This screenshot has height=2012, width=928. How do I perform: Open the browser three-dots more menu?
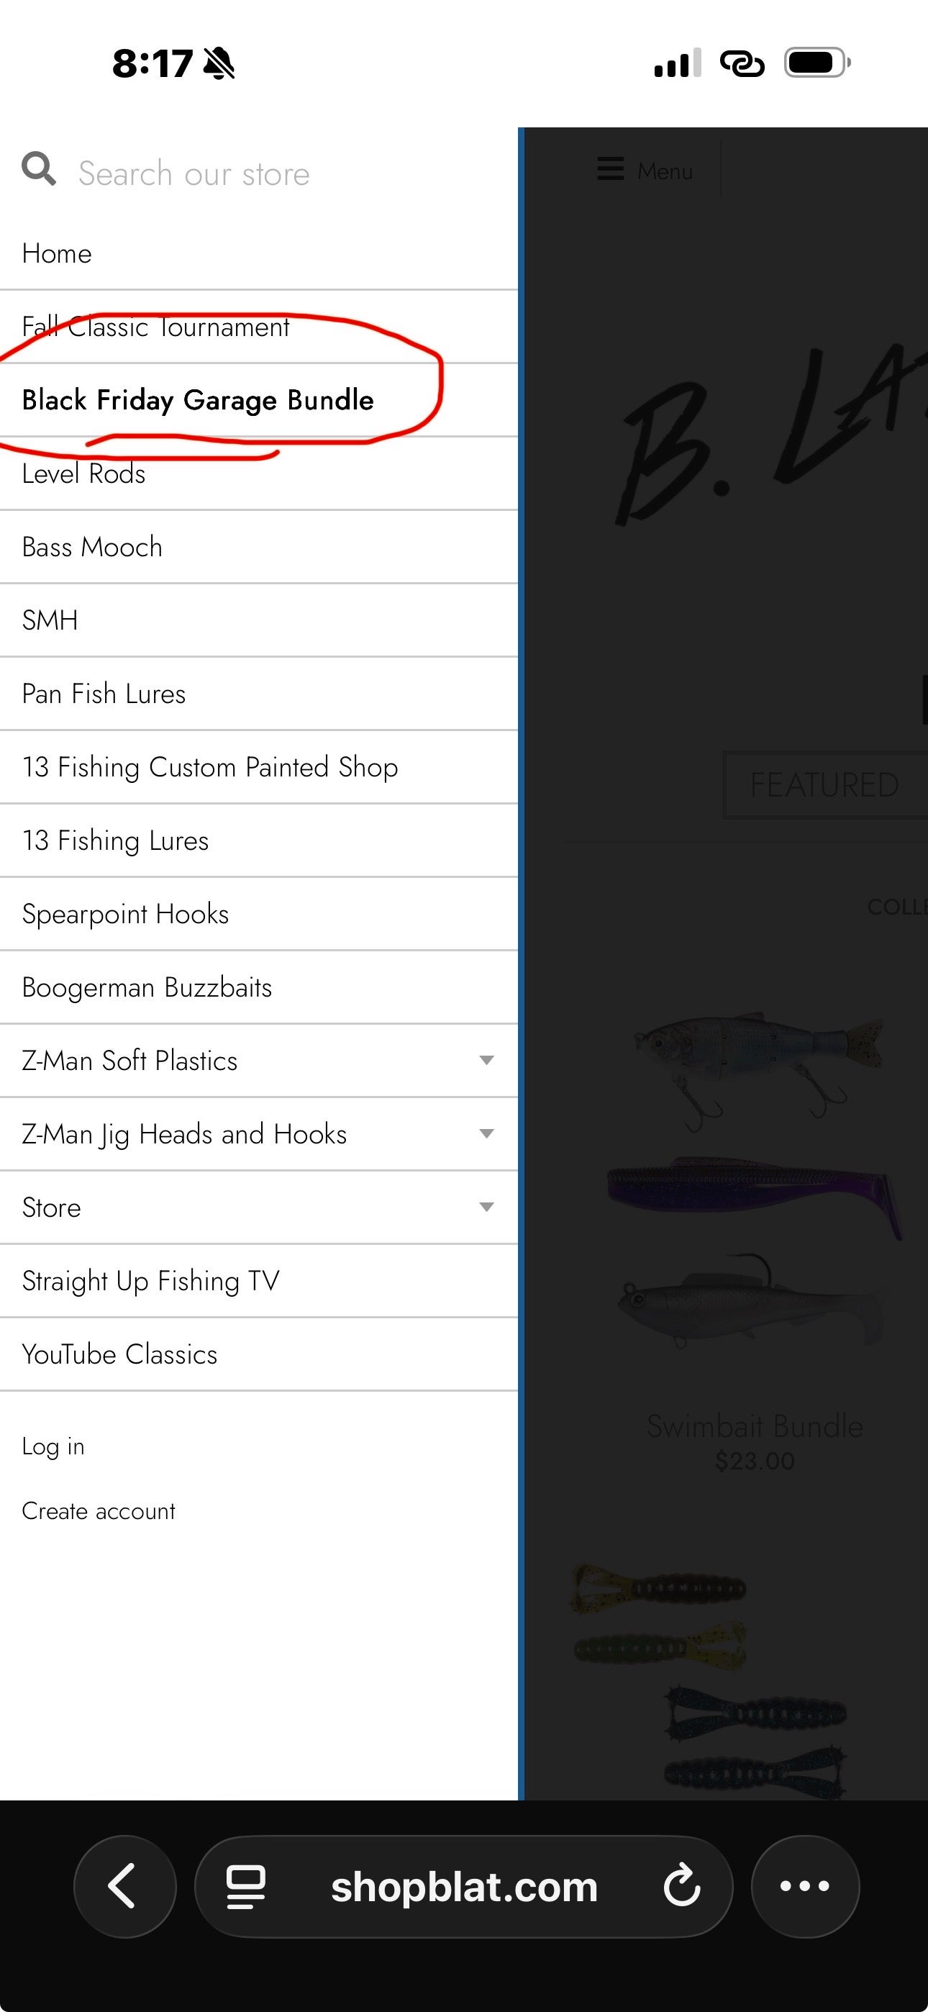pos(804,1886)
